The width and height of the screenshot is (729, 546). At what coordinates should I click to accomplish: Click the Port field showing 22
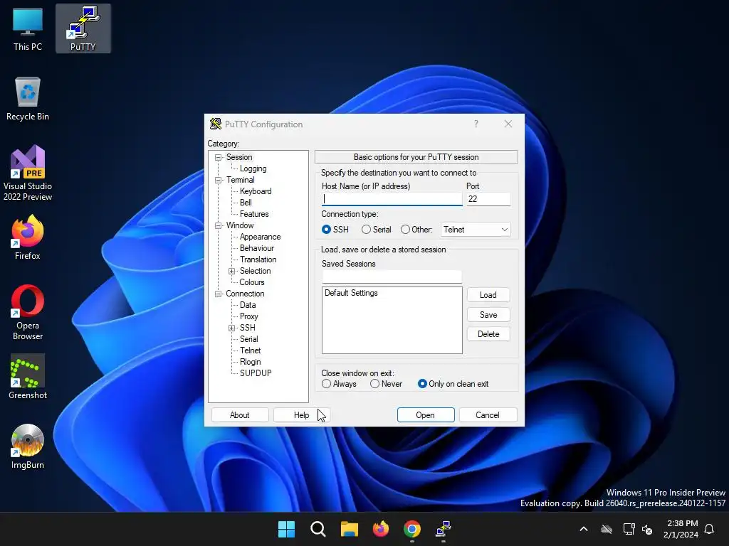[488, 199]
